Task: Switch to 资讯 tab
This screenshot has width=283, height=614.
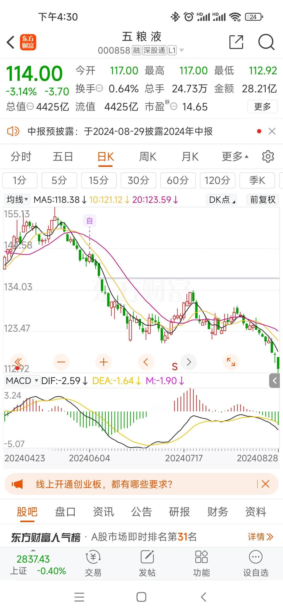Action: click(104, 512)
